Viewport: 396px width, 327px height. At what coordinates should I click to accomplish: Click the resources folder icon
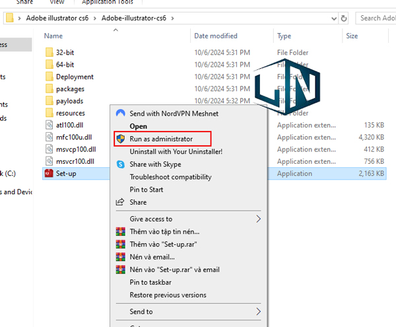pos(49,113)
